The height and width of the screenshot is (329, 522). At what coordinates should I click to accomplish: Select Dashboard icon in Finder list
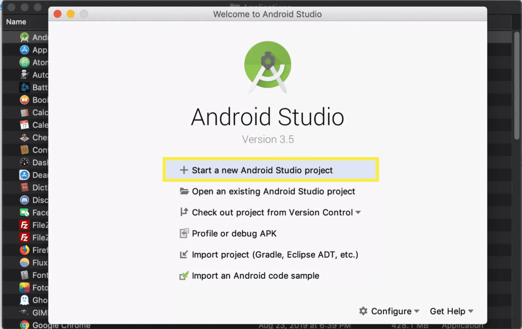click(x=24, y=162)
